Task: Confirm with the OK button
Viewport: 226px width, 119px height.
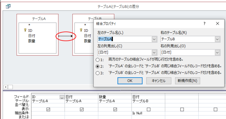Action: click(x=130, y=81)
